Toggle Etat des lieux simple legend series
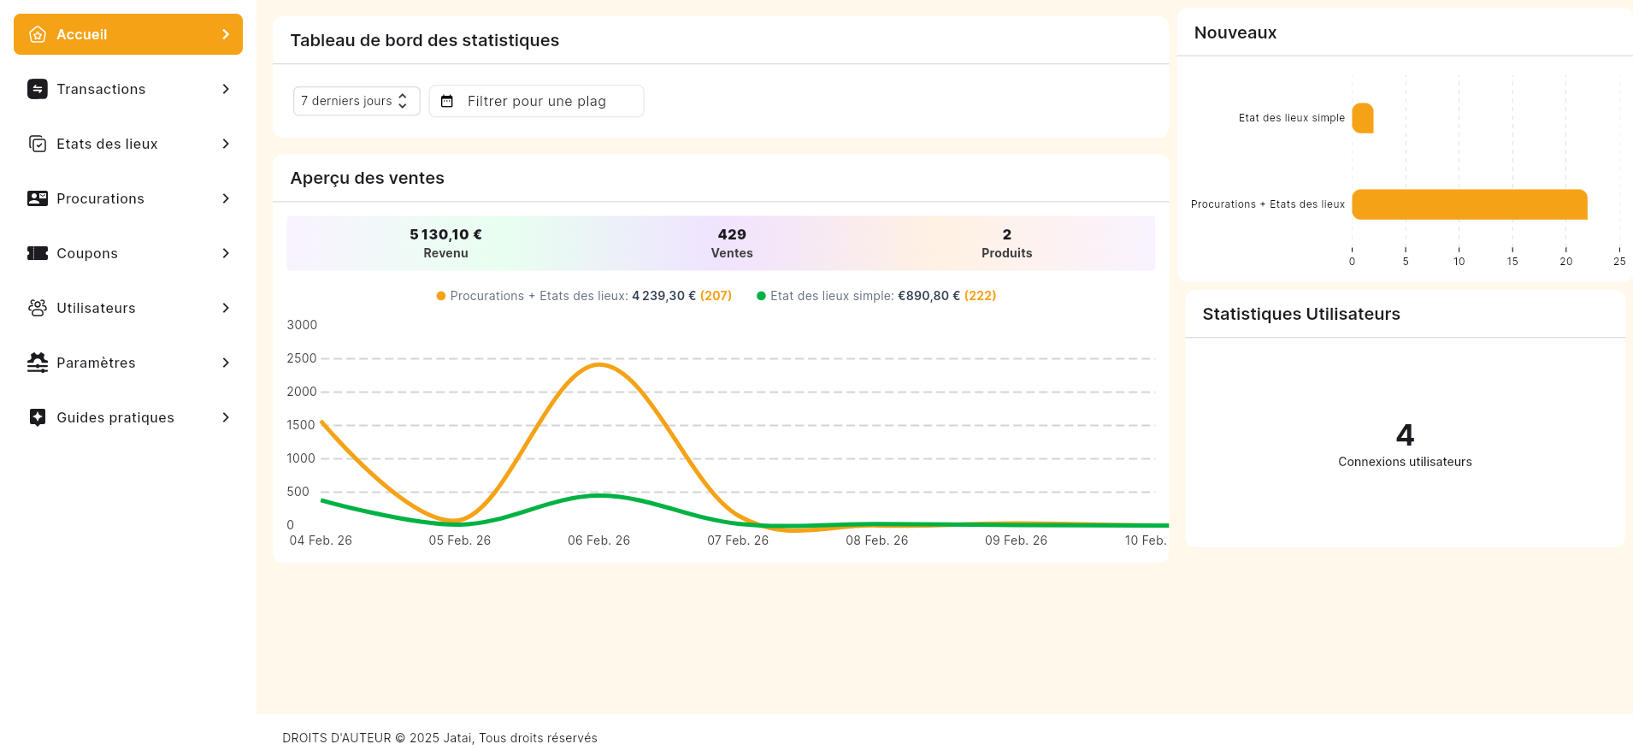Viewport: 1633px width, 756px height. pos(875,296)
